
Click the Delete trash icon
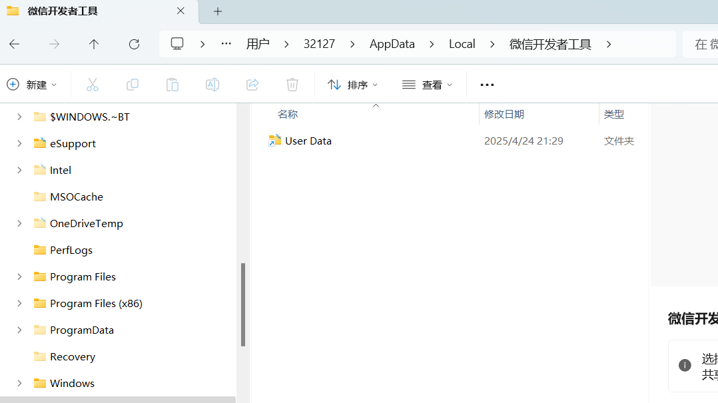(292, 85)
